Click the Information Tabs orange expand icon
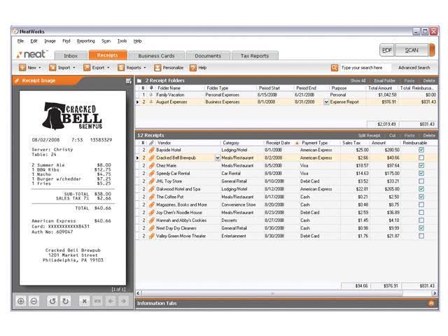This screenshot has width=448, height=336. click(431, 303)
